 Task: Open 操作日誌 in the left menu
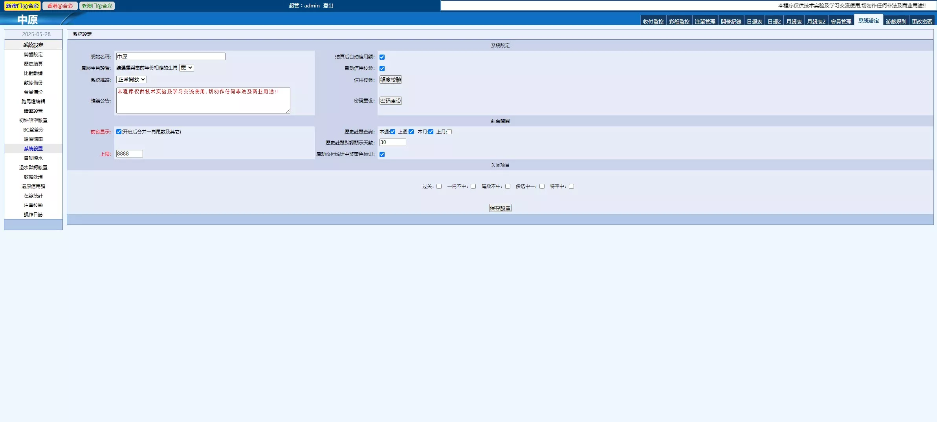pyautogui.click(x=33, y=215)
